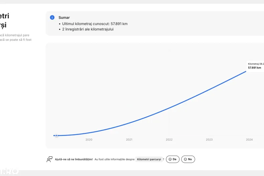
Task: Select the 2022 label on the chart axis
Action: [x=169, y=140]
